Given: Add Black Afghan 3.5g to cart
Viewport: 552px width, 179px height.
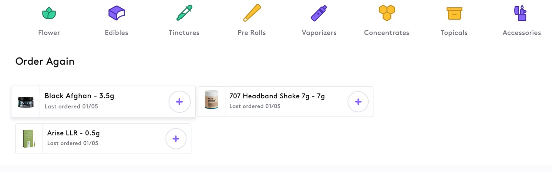Looking at the screenshot, I should [179, 102].
